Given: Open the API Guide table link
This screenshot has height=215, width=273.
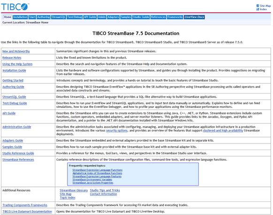Looking at the screenshot, I should 9,113.
